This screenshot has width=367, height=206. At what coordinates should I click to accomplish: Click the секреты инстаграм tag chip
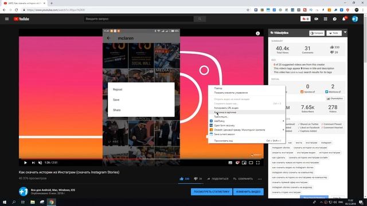[x=283, y=153]
